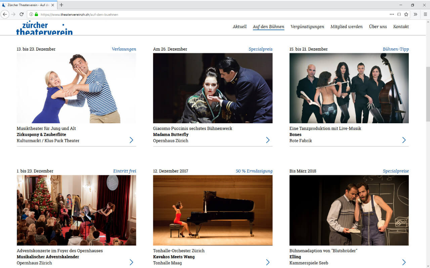This screenshot has height=268, width=430.
Task: Click the Spezialpreis tag above Madama Butterfly
Action: 260,49
